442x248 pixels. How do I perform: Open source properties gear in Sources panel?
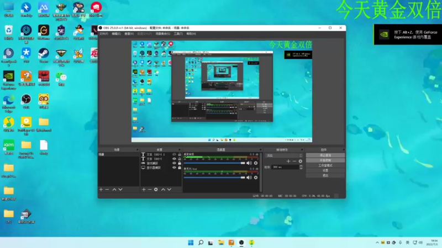[156, 190]
